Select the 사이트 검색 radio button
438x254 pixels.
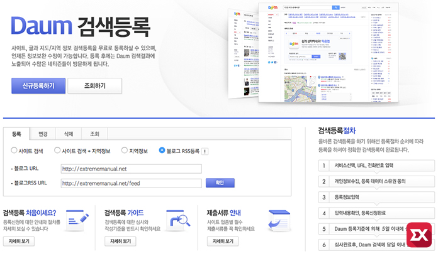14,151
